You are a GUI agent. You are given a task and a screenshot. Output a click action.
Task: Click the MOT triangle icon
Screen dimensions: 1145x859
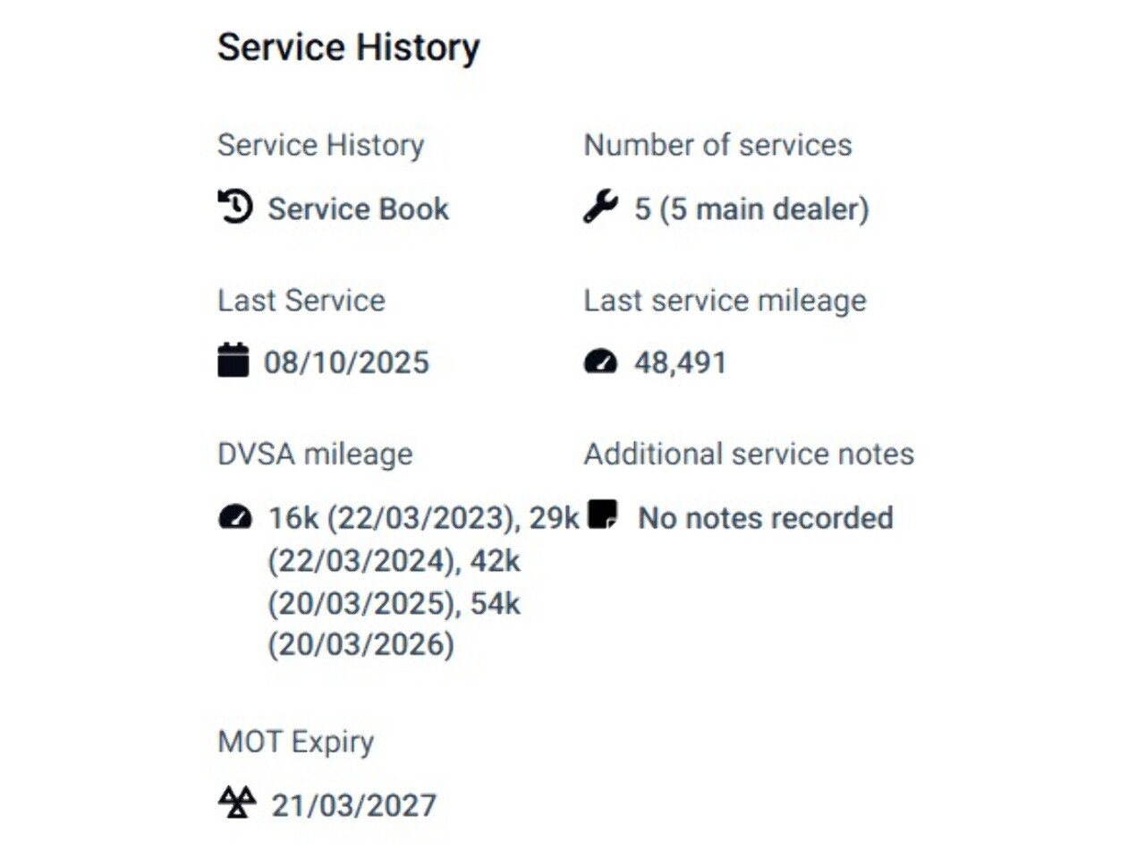coord(237,803)
